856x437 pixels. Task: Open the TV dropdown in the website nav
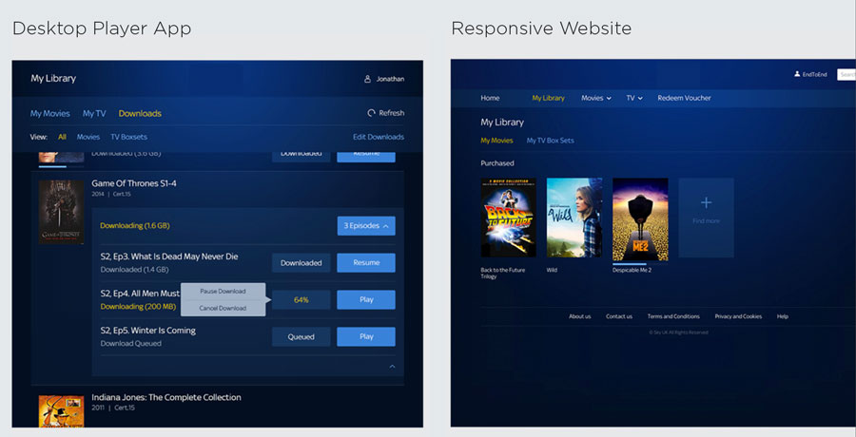tap(633, 98)
